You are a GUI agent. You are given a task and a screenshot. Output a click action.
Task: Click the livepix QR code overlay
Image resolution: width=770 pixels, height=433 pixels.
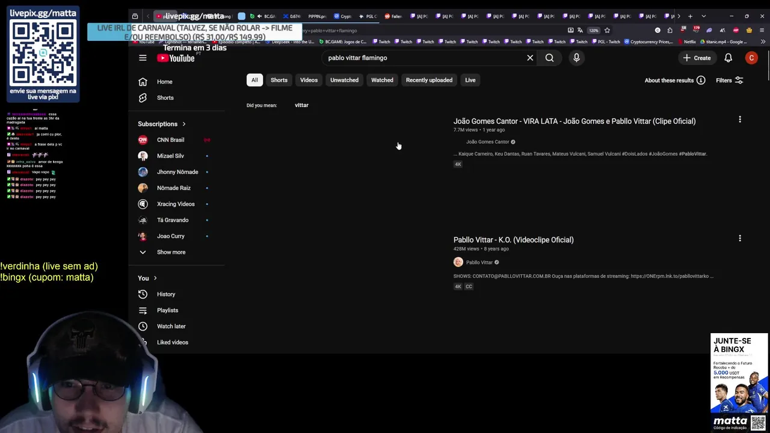43,53
